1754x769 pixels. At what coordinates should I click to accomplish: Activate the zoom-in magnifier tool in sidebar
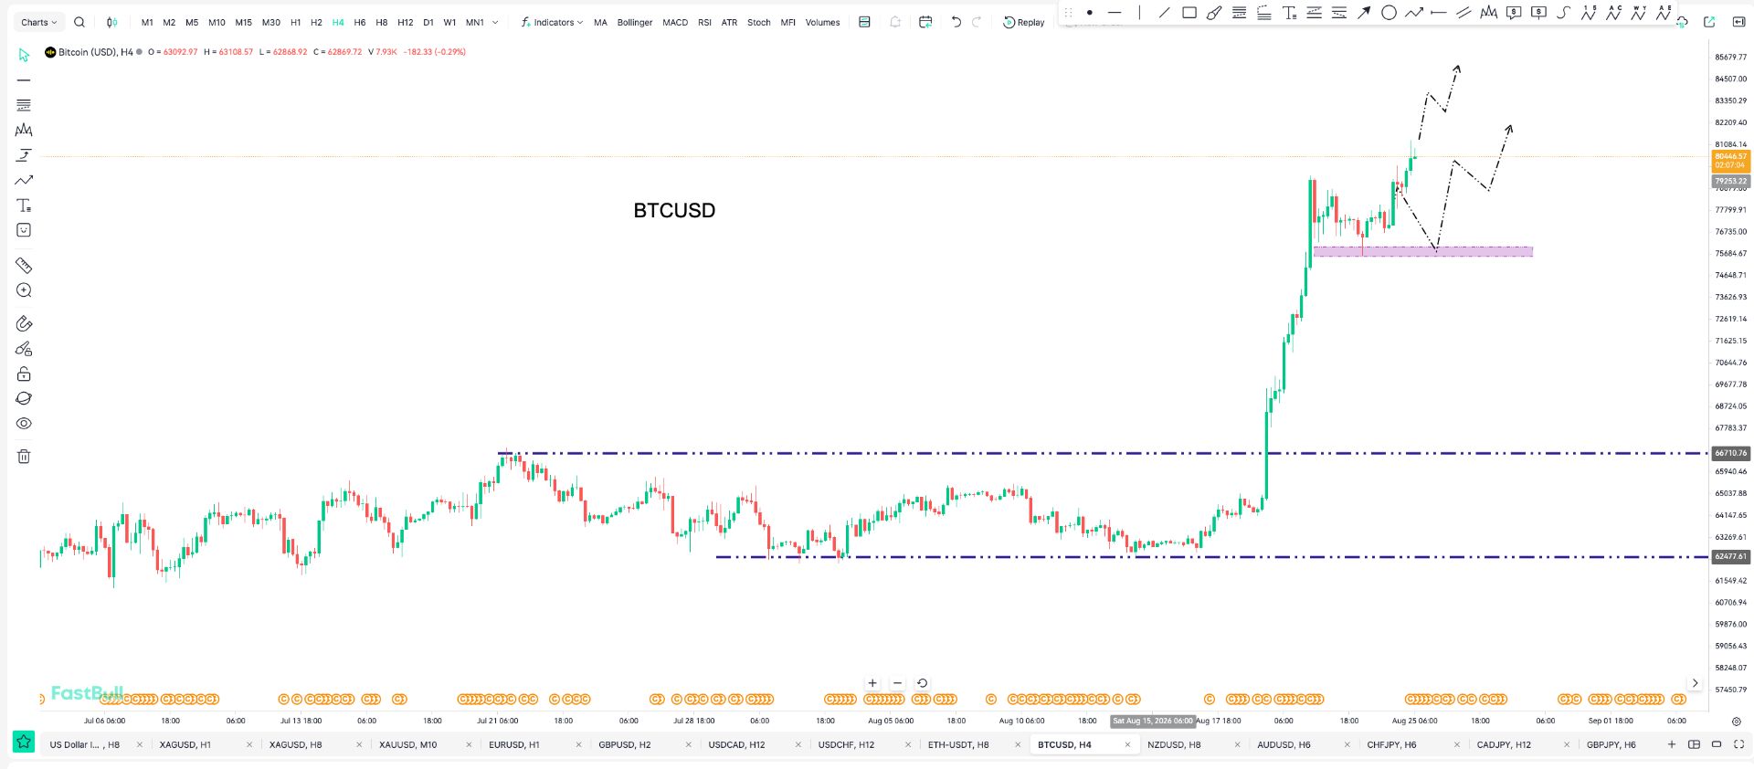(x=24, y=290)
